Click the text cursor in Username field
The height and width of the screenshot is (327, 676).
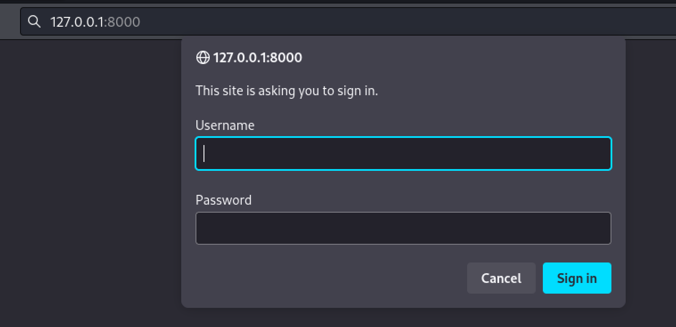(204, 153)
